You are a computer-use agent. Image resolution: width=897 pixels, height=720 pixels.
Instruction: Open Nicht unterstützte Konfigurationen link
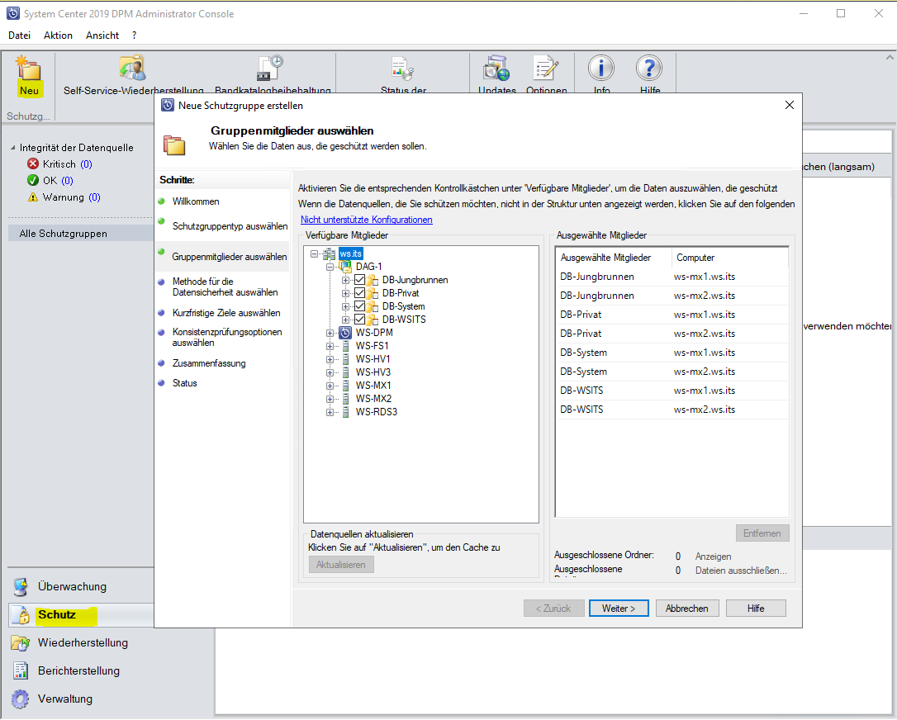click(x=366, y=220)
